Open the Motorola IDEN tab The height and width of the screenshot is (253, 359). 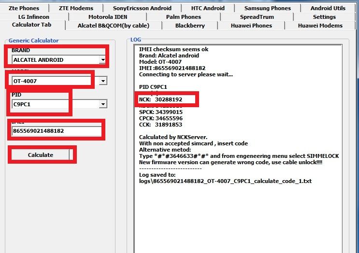click(x=108, y=17)
